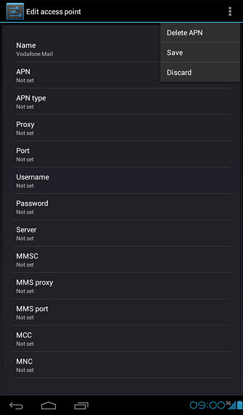Open the Password setting
The image size is (243, 415).
tap(121, 207)
